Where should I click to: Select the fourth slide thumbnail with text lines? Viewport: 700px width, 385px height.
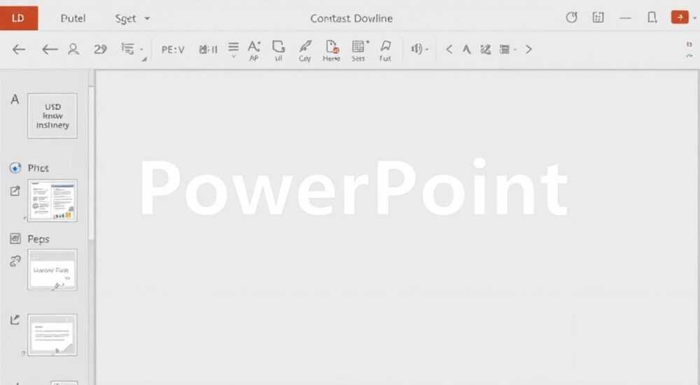[x=52, y=335]
